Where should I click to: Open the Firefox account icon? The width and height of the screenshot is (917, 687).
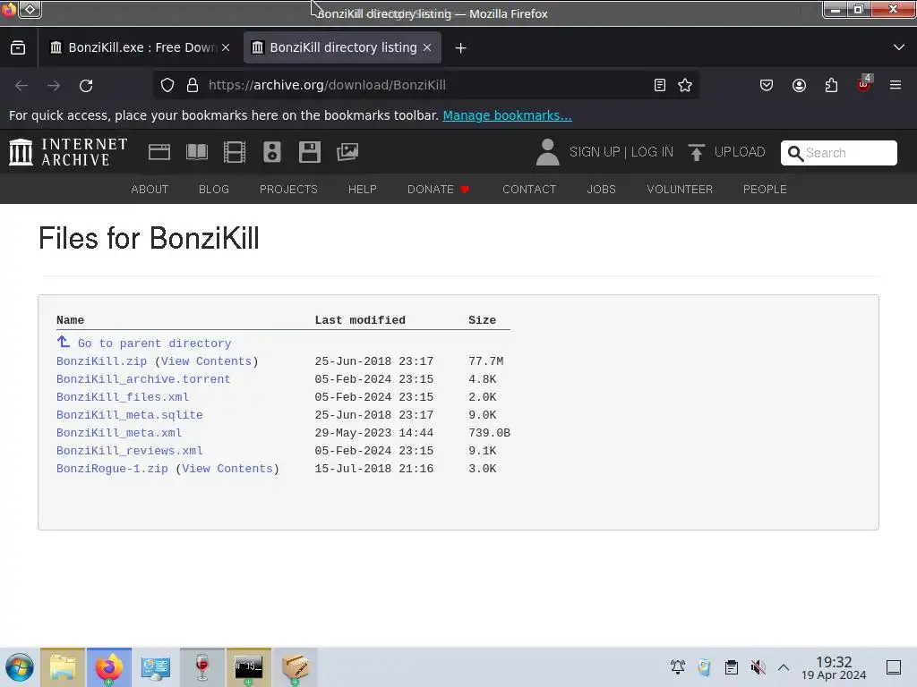(x=799, y=85)
